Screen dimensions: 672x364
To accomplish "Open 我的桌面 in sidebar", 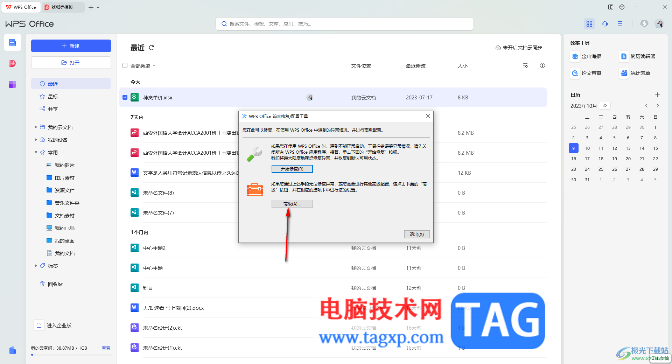I will 61,241.
